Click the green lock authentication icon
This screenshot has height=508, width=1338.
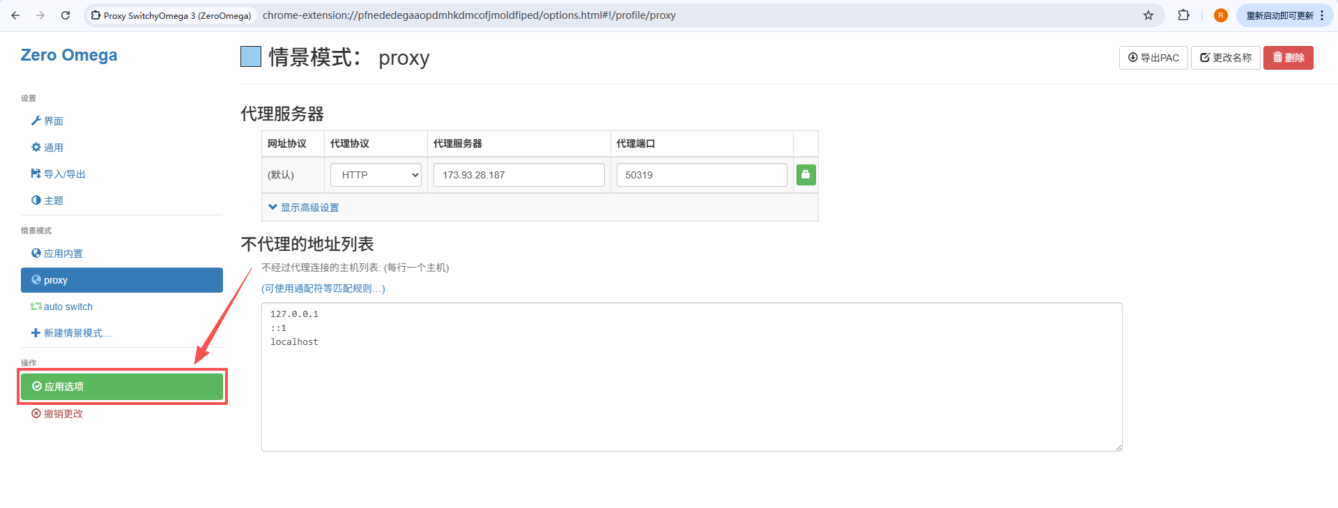pyautogui.click(x=806, y=175)
